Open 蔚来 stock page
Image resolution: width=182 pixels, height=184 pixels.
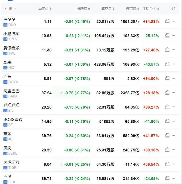click(x=7, y=62)
